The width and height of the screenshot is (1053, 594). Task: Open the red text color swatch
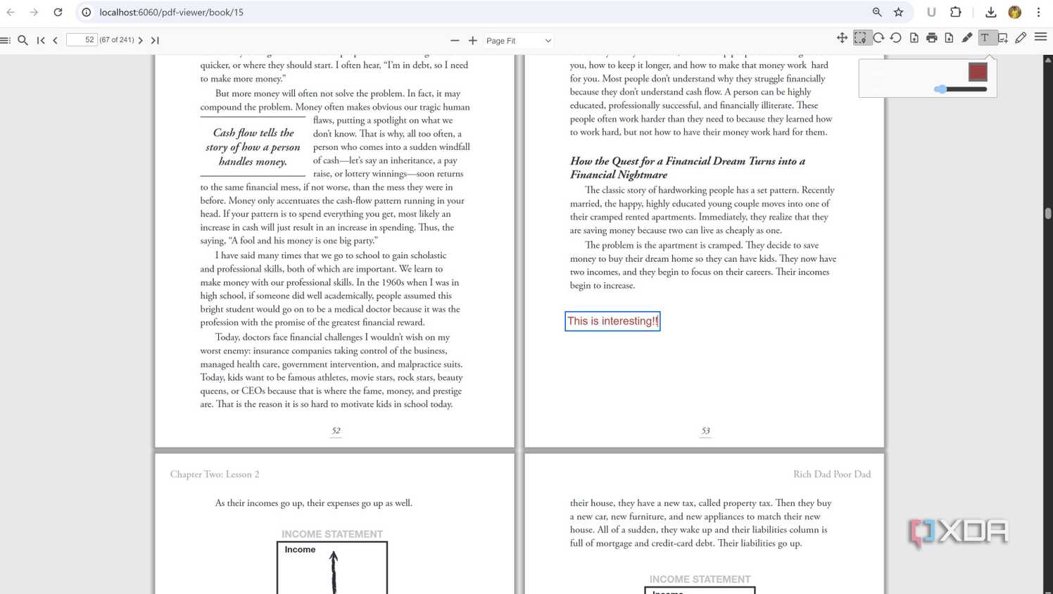point(978,72)
